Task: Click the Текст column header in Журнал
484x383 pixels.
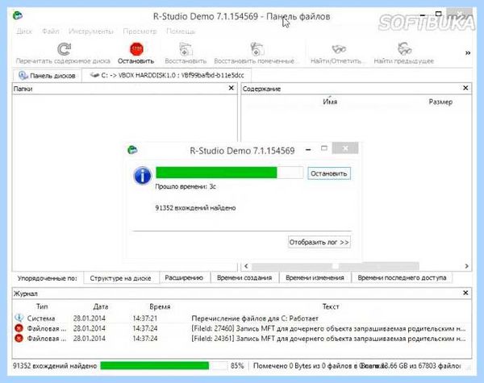Action: [x=331, y=306]
